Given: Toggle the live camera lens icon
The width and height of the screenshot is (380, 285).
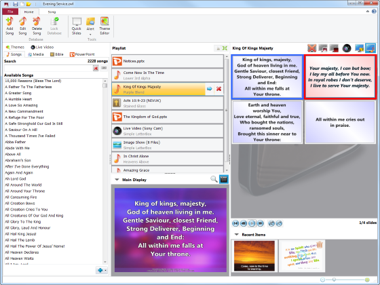Looking at the screenshot, I should (x=347, y=48).
